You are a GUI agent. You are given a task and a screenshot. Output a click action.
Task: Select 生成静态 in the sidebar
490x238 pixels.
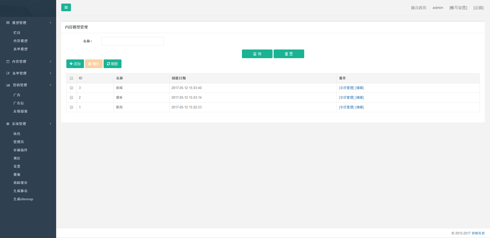pos(20,191)
